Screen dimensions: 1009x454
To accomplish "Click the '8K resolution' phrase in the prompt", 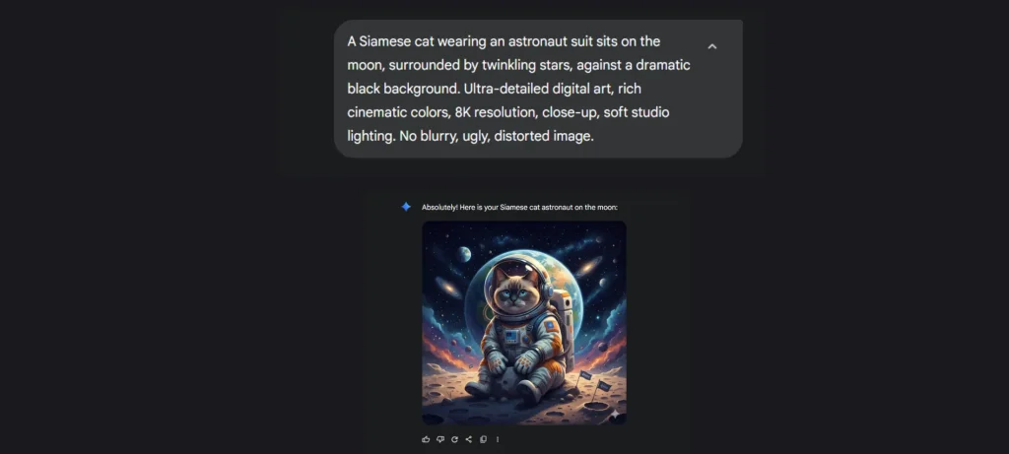I will click(495, 112).
